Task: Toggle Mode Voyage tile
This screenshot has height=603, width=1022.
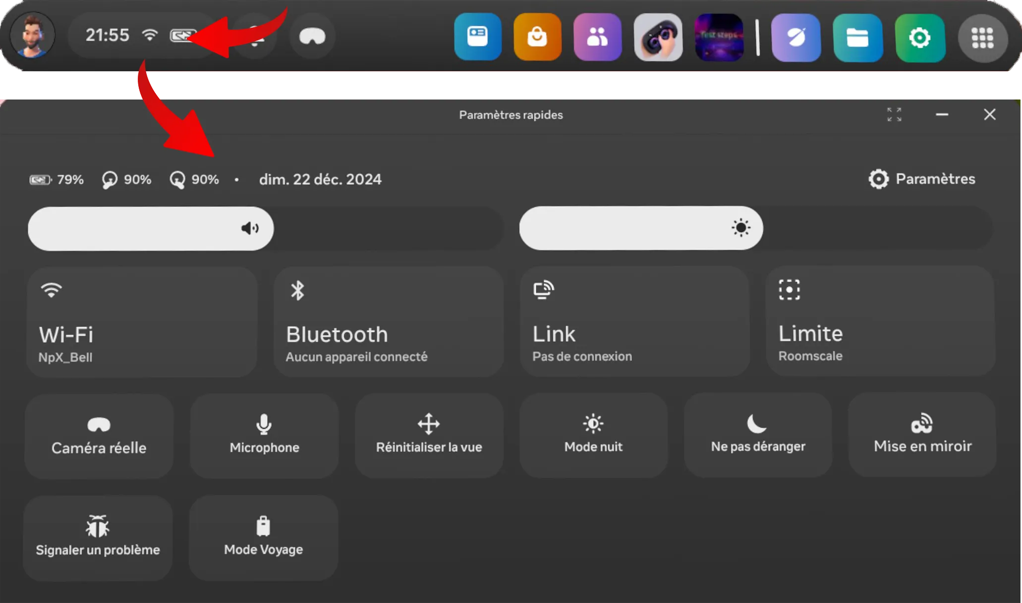Action: click(x=263, y=537)
